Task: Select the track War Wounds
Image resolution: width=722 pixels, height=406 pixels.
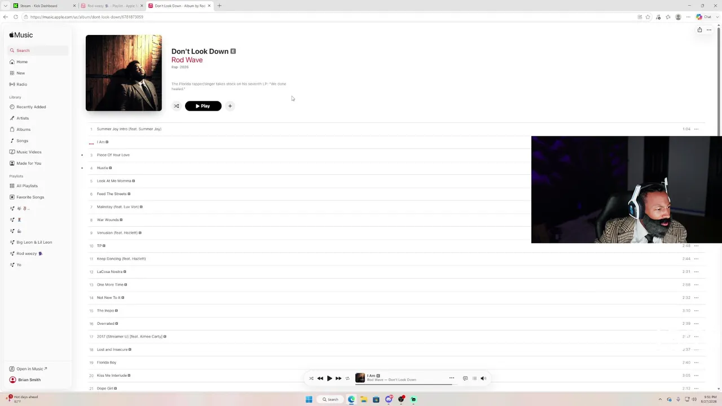Action: pyautogui.click(x=108, y=220)
